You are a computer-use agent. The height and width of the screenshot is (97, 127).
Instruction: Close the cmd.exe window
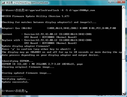click(x=121, y=2)
